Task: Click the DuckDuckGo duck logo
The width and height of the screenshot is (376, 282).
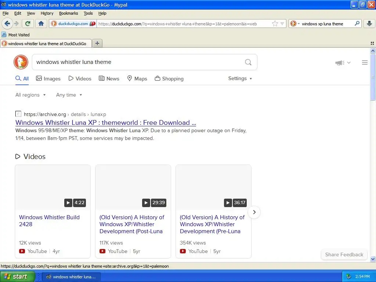Action: (21, 62)
